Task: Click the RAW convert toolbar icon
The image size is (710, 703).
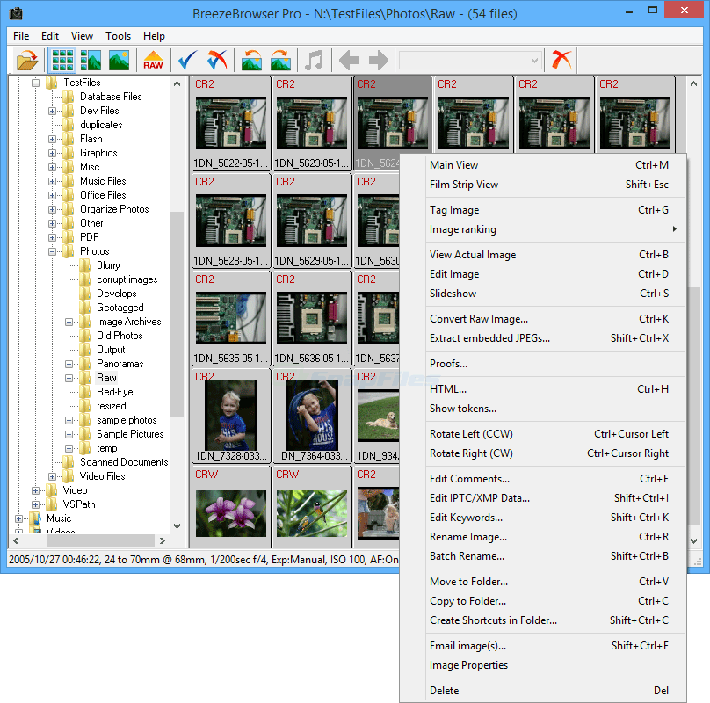Action: [x=153, y=60]
